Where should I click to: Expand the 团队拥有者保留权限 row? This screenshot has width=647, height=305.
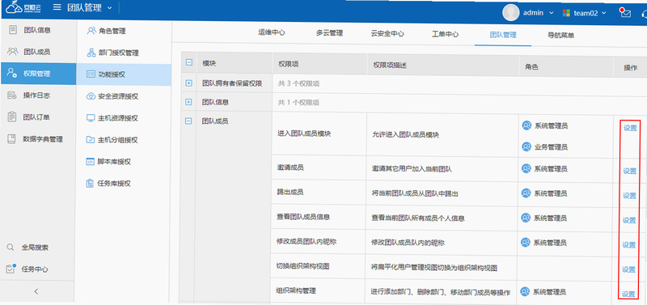188,83
